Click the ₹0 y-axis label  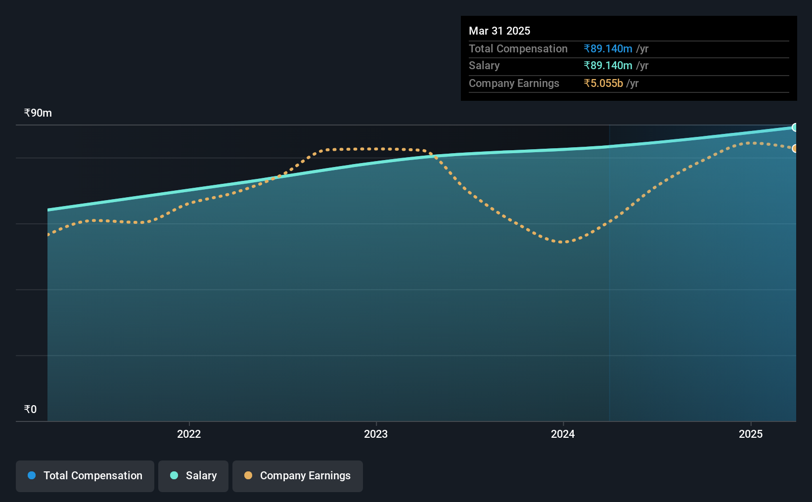click(x=30, y=409)
